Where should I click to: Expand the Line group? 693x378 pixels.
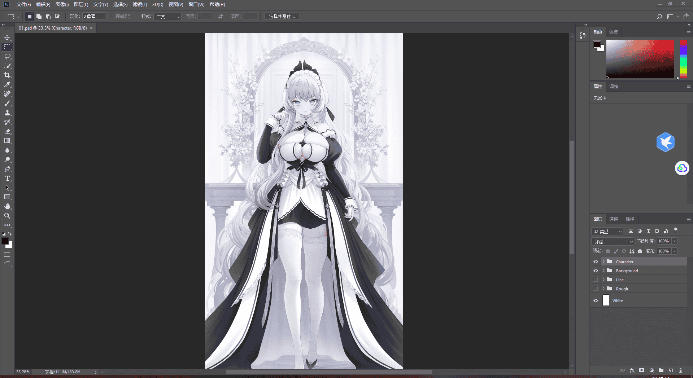(x=603, y=280)
